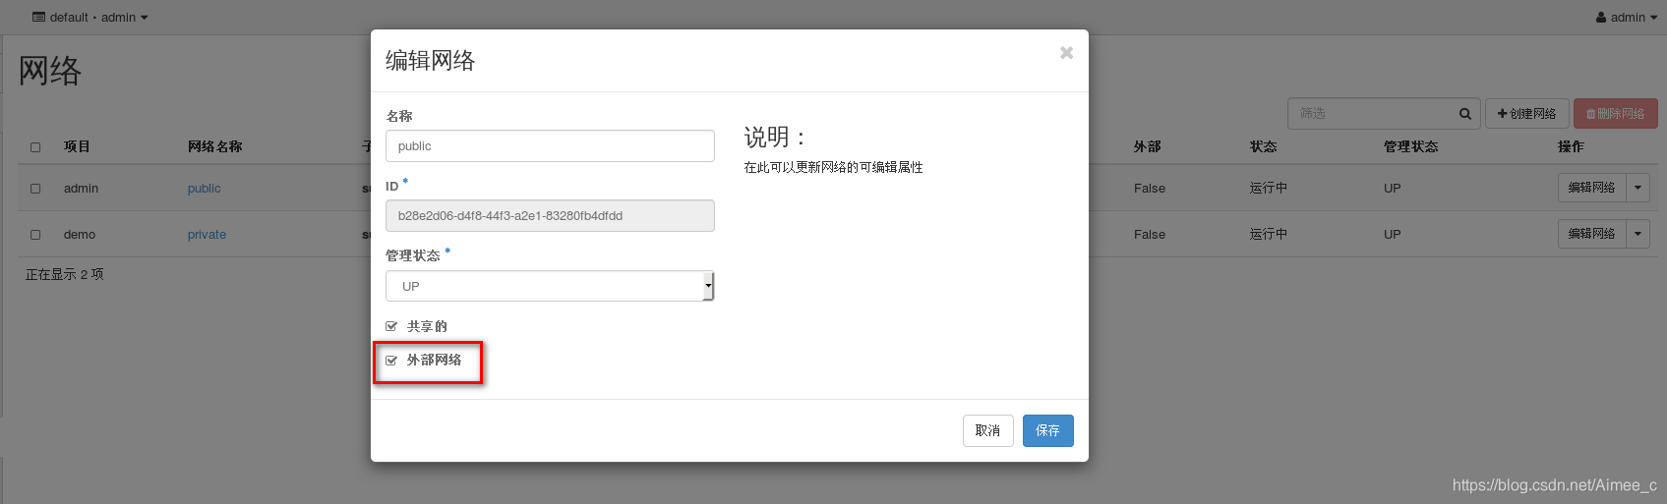Click the admin project cell

81,189
